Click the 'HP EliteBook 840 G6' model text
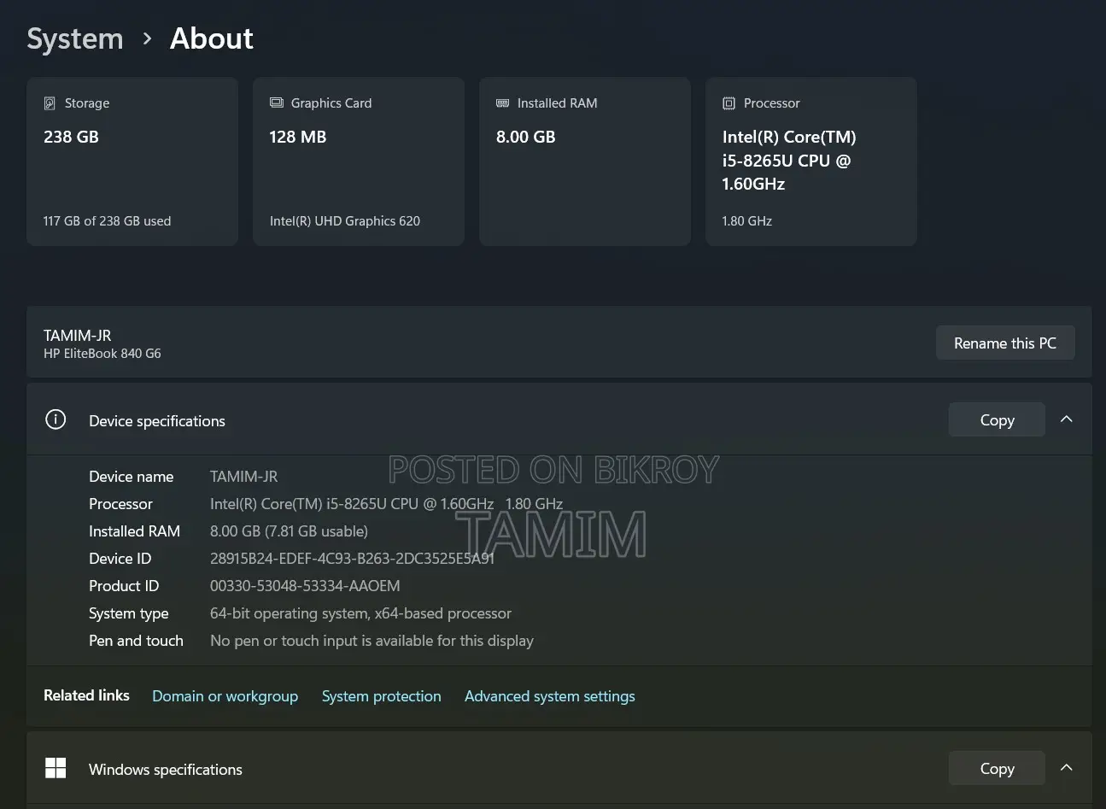This screenshot has width=1106, height=809. point(102,354)
